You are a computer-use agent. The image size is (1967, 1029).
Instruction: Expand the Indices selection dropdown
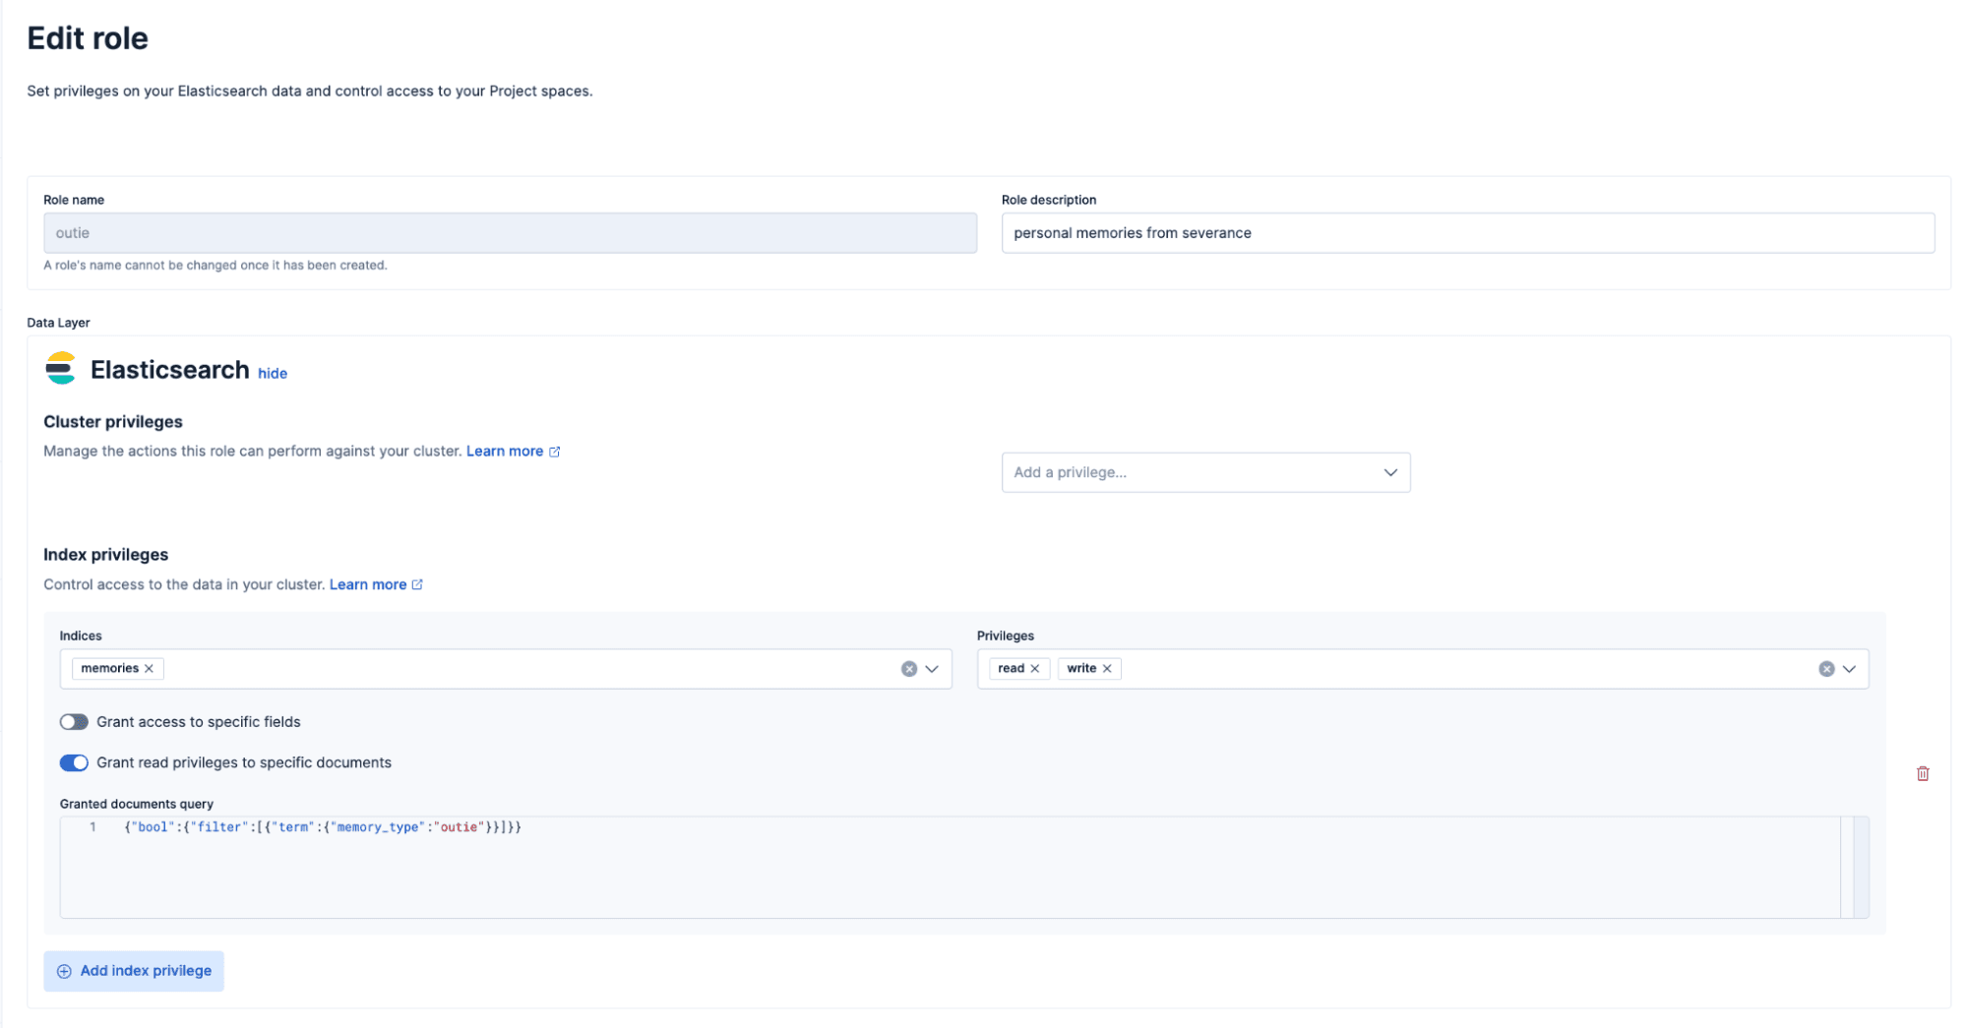coord(931,669)
